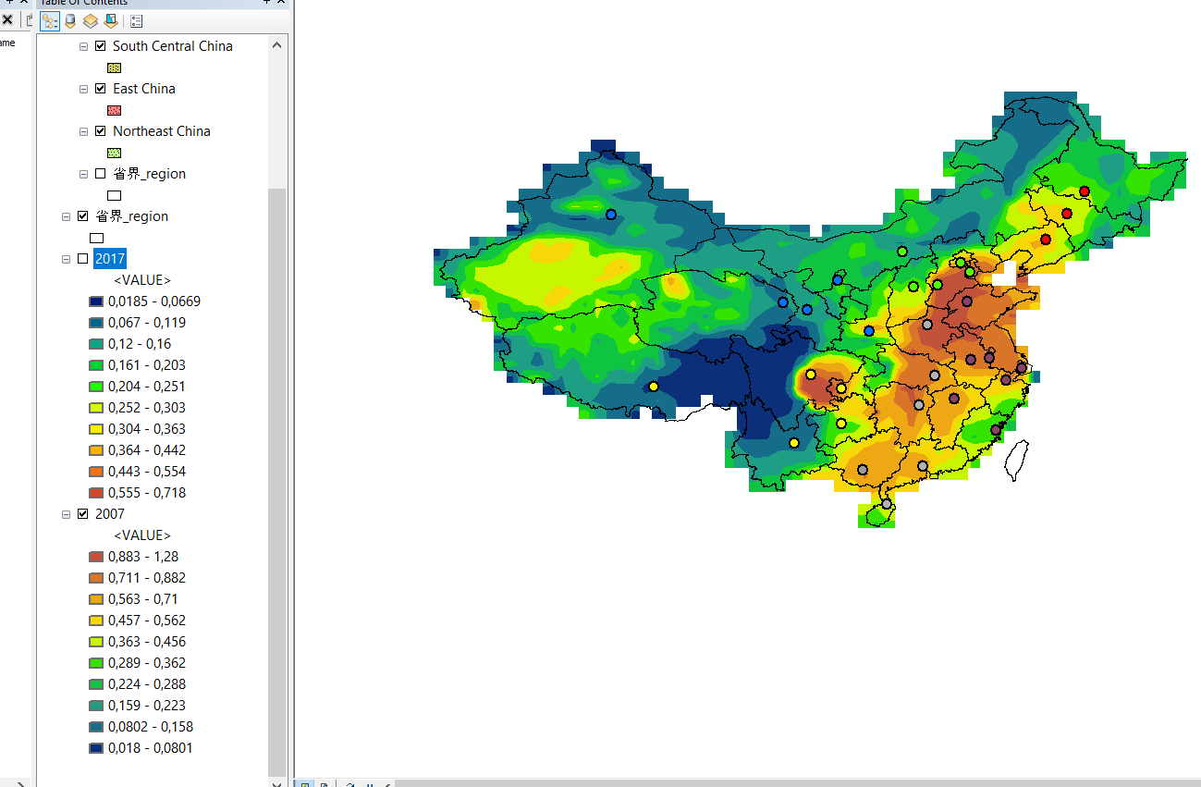
Task: Open South Central China layer symbol patch
Action: click(x=115, y=68)
